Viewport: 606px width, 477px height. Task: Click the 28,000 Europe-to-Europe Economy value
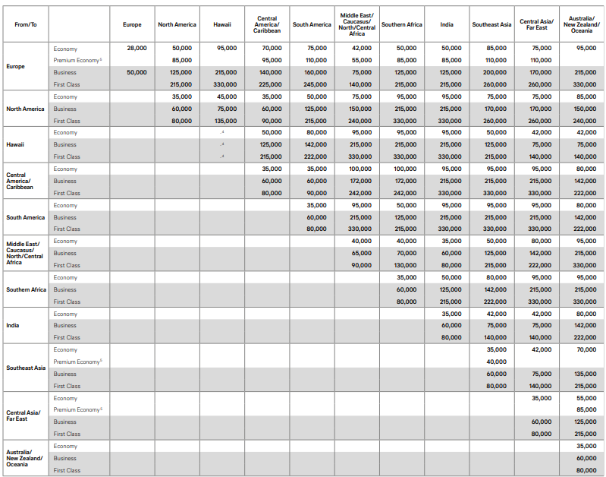[137, 48]
